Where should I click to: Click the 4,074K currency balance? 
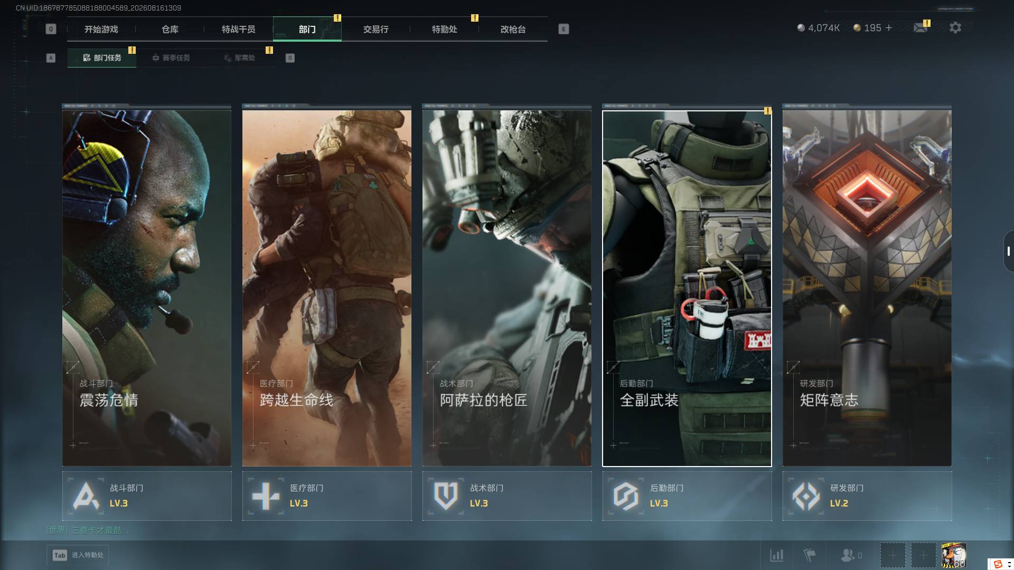coord(824,27)
